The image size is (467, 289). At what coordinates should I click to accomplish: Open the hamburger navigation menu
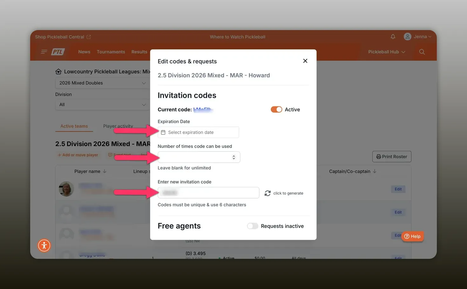(x=44, y=51)
